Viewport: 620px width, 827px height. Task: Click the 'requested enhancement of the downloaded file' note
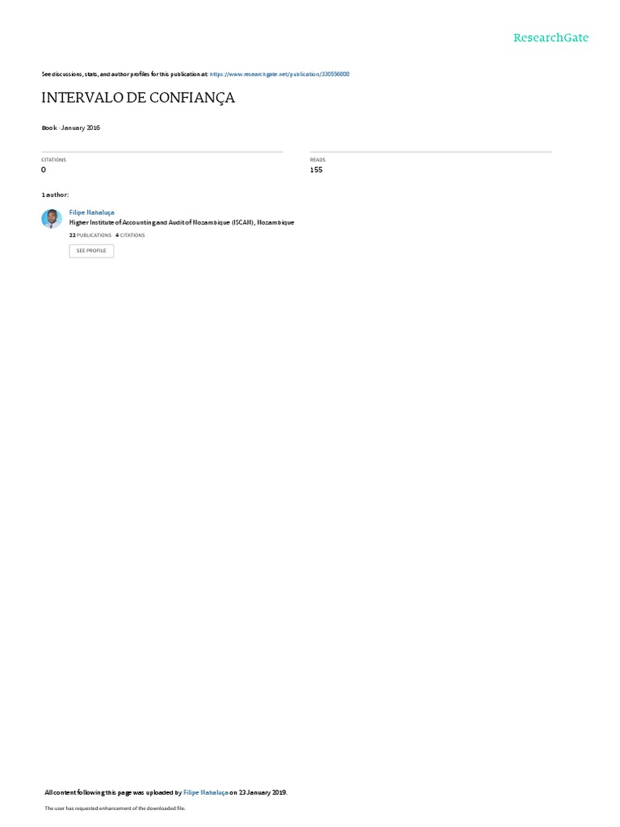[115, 808]
